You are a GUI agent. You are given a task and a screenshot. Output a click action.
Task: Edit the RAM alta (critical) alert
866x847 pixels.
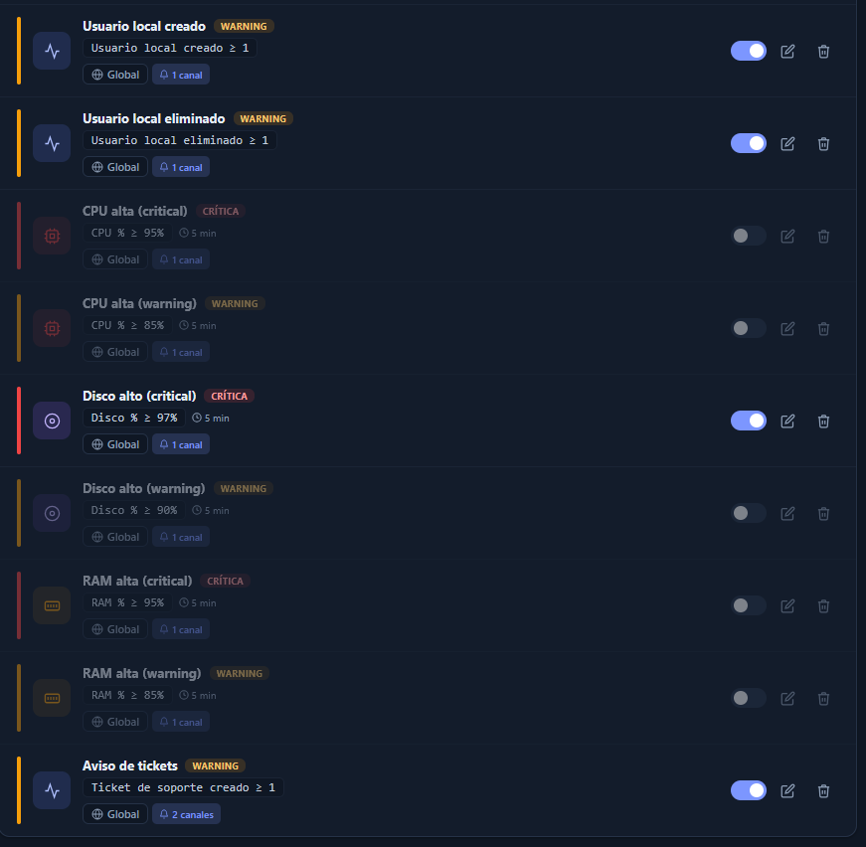click(x=787, y=606)
